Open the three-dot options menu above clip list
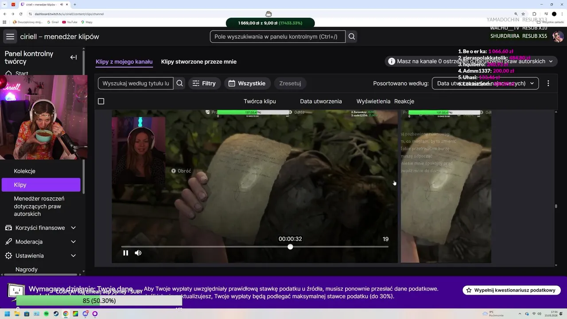Screen dimensions: 567x319 pyautogui.click(x=548, y=83)
